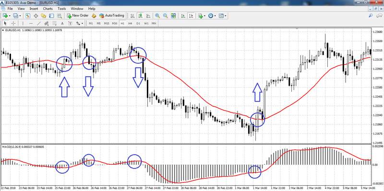Screen dimensions: 384x191
Task: Open the Tools menu
Action: [x=62, y=9]
